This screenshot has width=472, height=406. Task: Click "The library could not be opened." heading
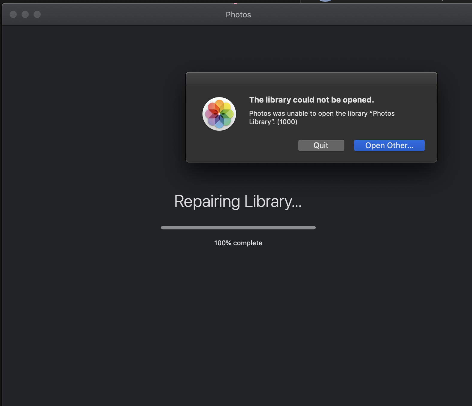311,100
